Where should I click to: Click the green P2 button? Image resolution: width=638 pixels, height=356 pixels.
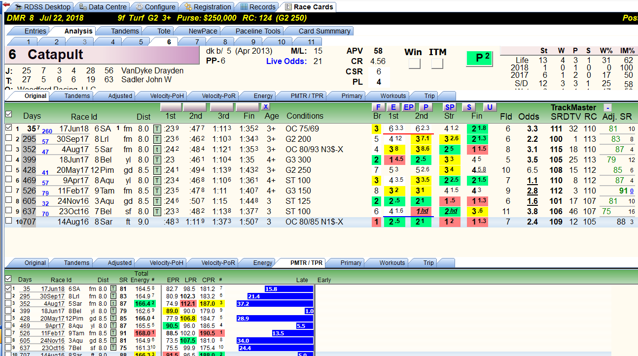click(479, 58)
